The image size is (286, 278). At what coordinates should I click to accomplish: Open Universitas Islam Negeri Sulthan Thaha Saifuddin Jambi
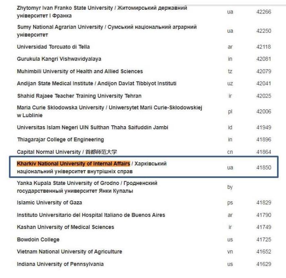[x=92, y=127]
